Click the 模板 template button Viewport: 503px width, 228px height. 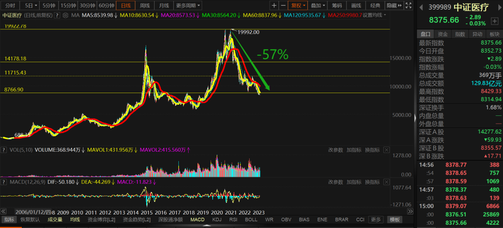395,220
